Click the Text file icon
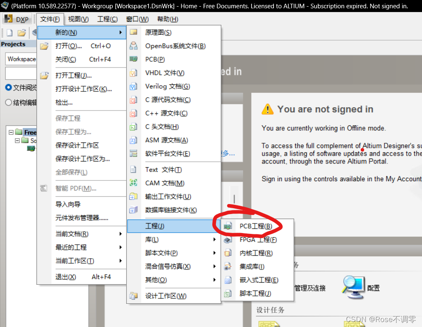The height and width of the screenshot is (327, 422). 133,169
